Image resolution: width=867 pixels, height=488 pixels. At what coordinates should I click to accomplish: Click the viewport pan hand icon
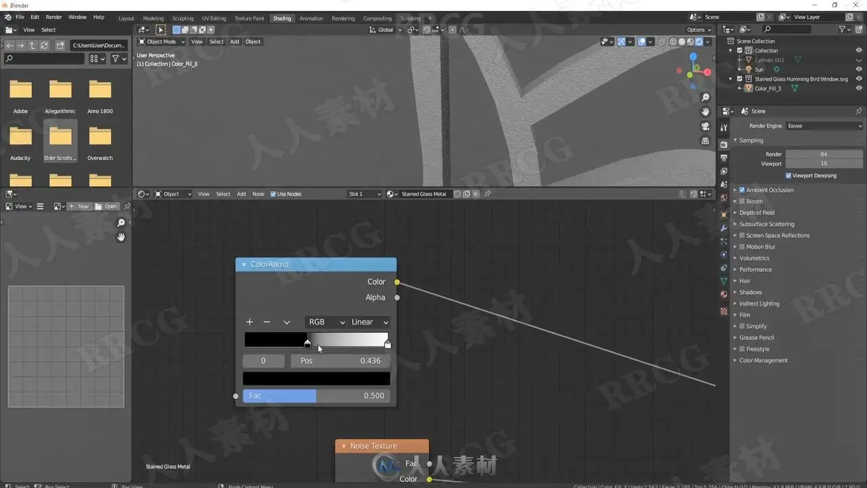click(x=705, y=112)
